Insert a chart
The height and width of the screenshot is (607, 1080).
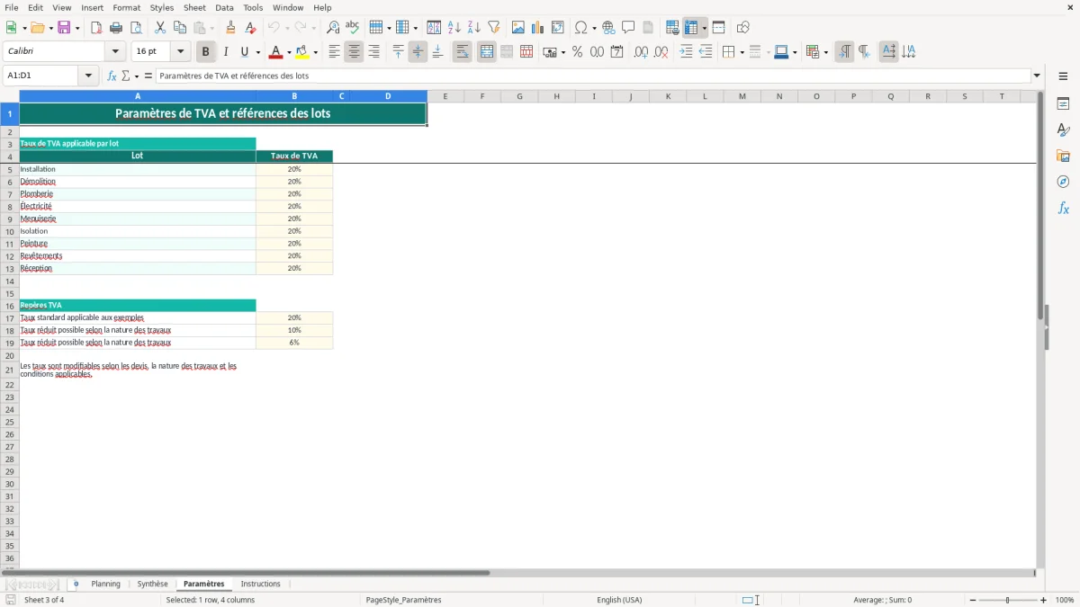coord(538,28)
